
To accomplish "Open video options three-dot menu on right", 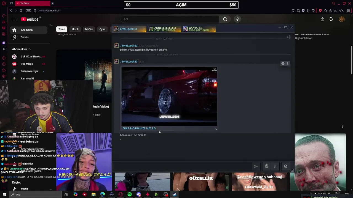I will coord(342,127).
